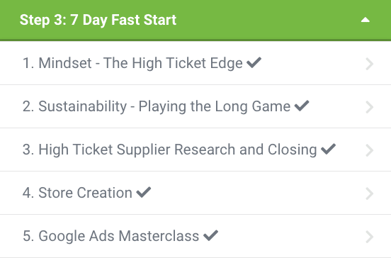Click the right chevron on the Mindset row

[370, 64]
